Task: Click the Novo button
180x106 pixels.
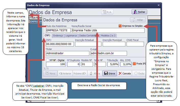Action: 50,73
